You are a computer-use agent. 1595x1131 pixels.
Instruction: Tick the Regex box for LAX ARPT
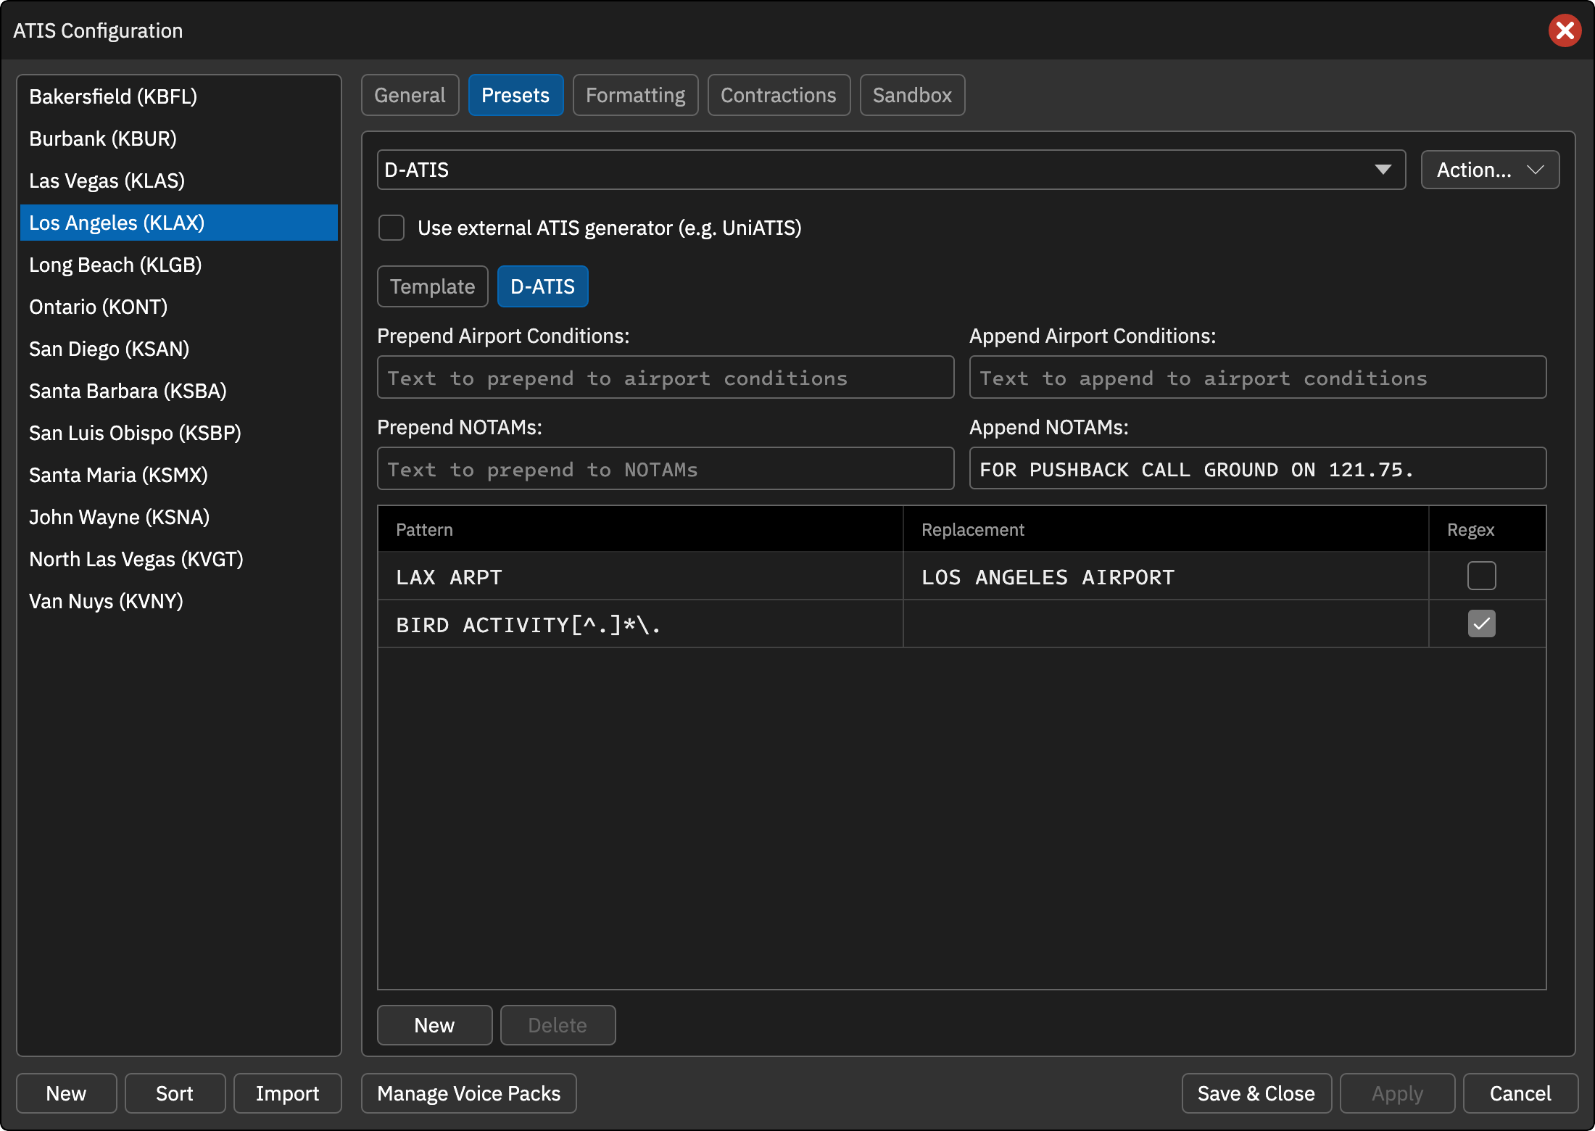tap(1481, 576)
